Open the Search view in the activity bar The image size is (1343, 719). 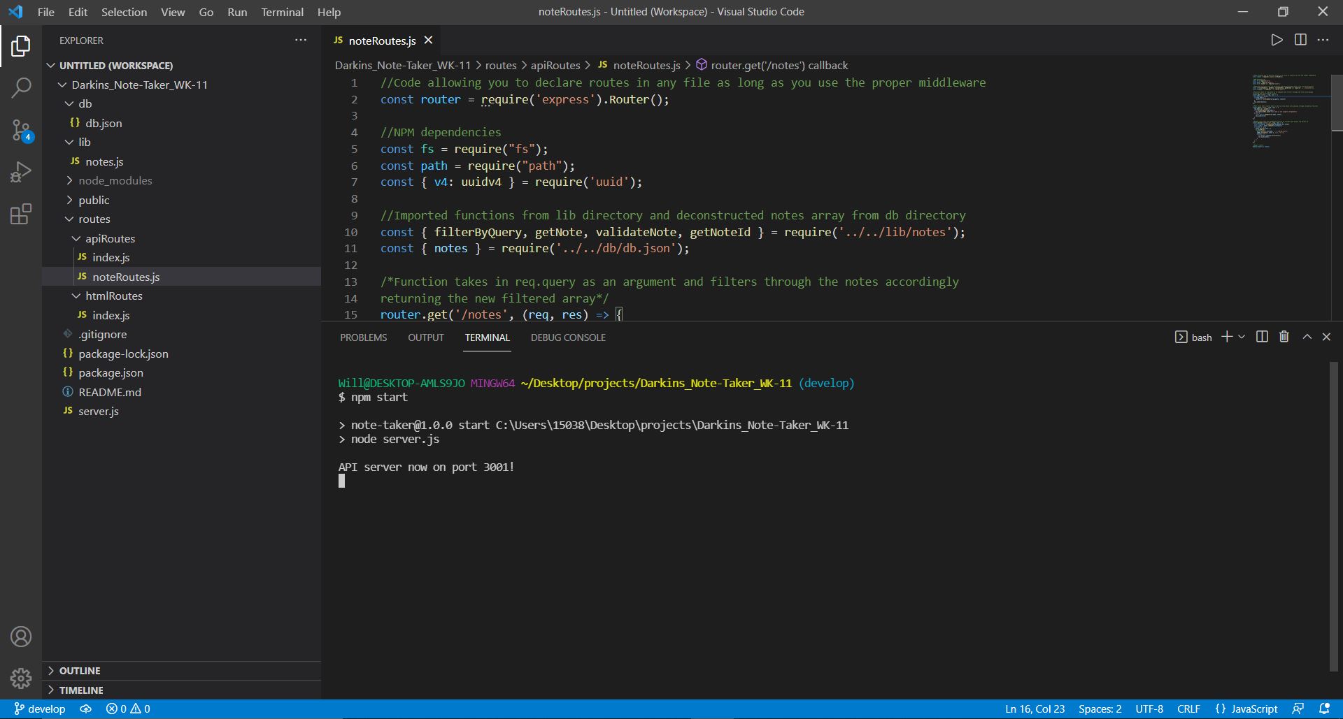point(21,87)
